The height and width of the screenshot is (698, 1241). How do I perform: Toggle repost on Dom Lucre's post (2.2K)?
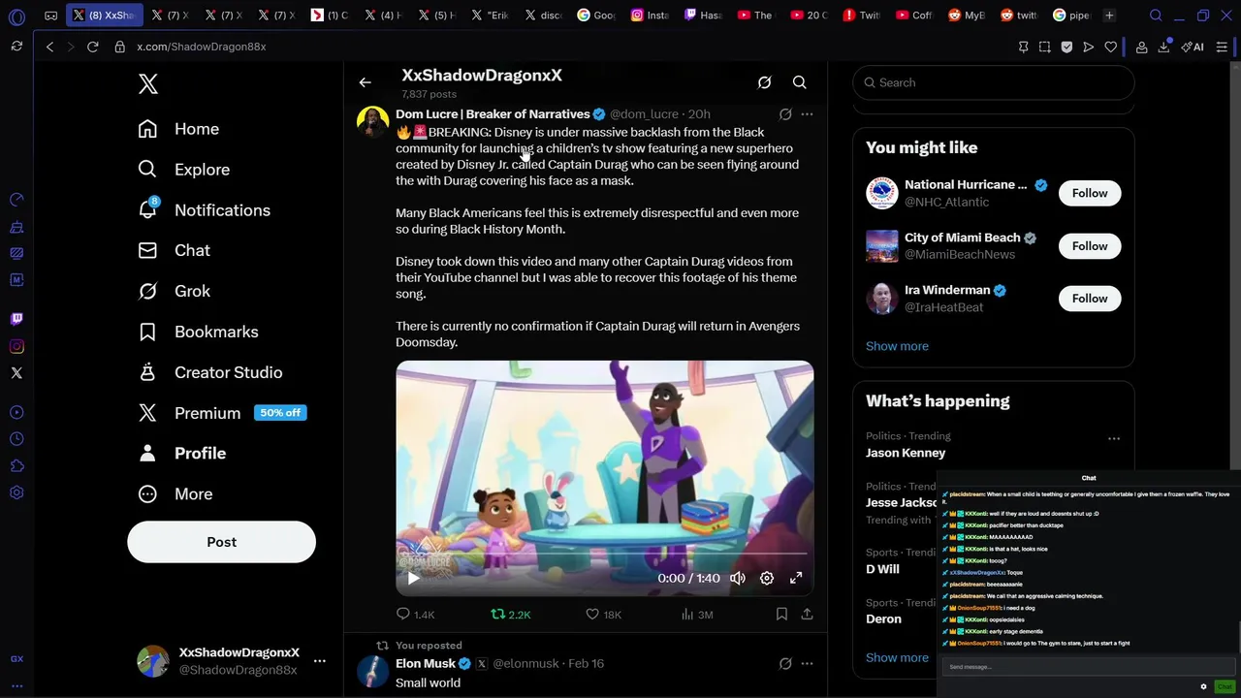(511, 615)
